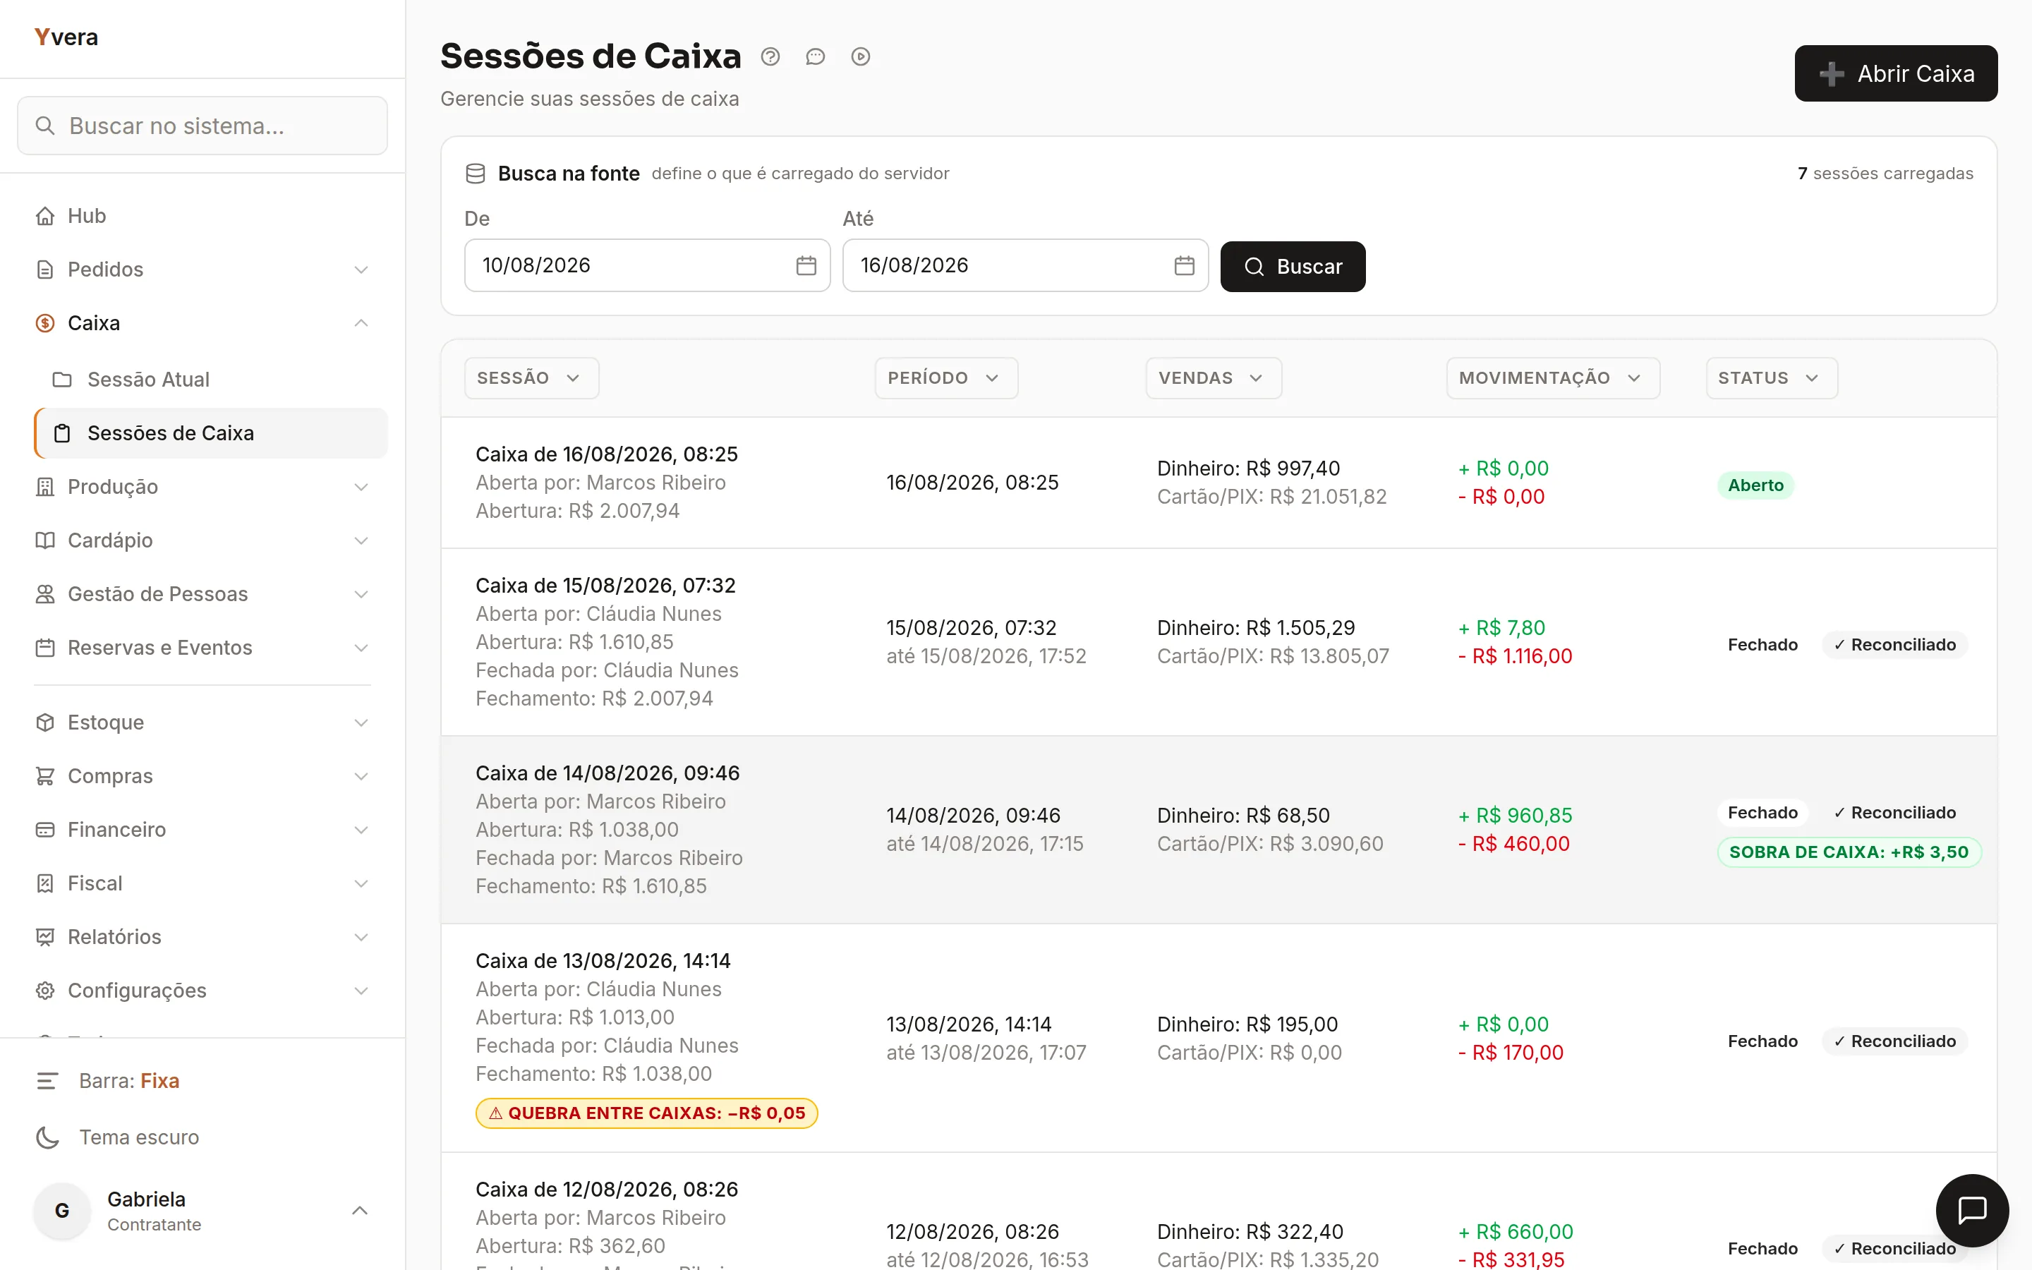Viewport: 2032px width, 1270px height.
Task: Expand the Financeiro menu chevron
Action: [361, 830]
